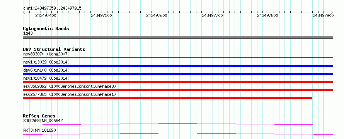Click the dgv601n100 (Coe2014) variant label
This screenshot has width=344, height=139.
46,70
